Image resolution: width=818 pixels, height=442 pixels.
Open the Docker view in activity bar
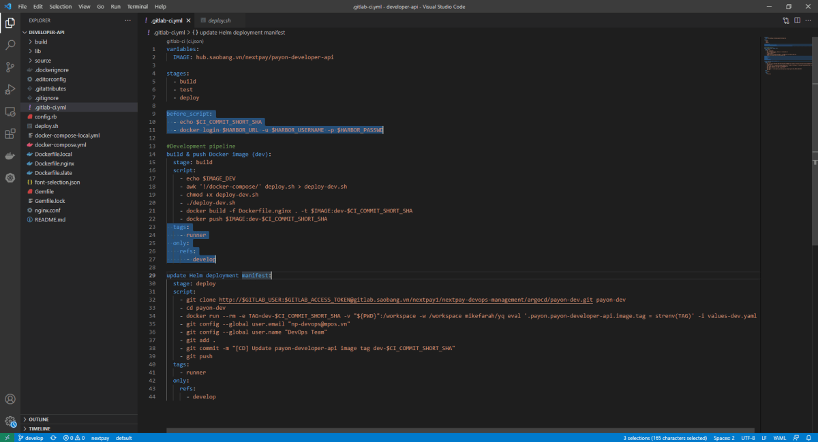(x=10, y=156)
